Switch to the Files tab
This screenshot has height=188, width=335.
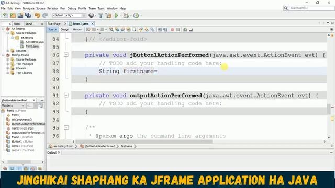(17, 24)
